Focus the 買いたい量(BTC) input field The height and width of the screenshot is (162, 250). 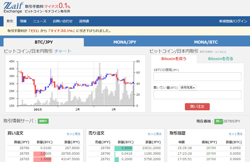(197, 95)
